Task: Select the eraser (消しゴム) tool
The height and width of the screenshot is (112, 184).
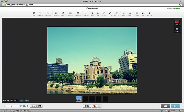Action: [x=116, y=13]
